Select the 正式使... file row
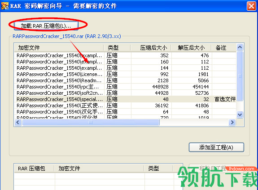This screenshot has width=258, height=190. pos(125,106)
